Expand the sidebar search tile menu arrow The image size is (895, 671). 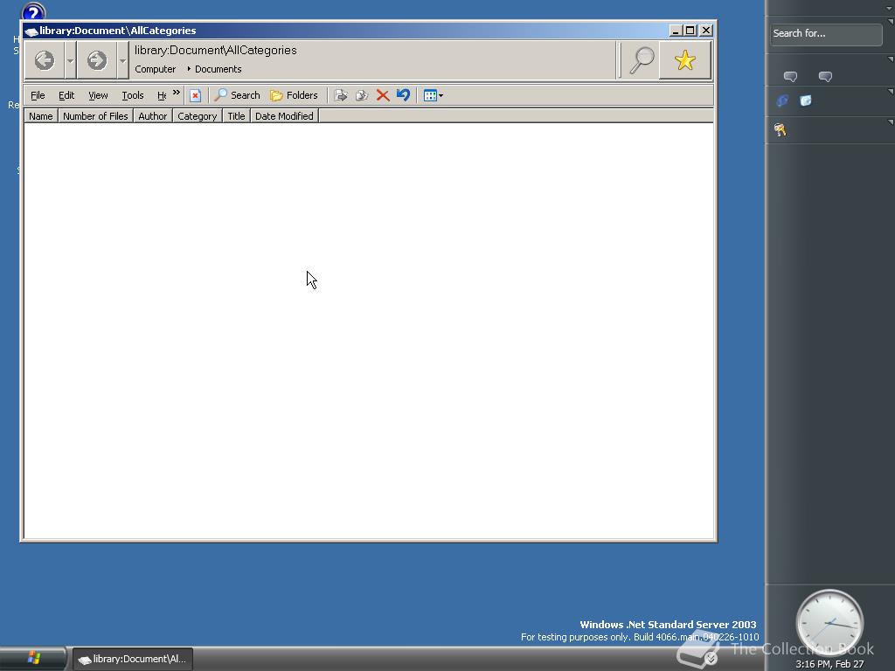(x=891, y=22)
